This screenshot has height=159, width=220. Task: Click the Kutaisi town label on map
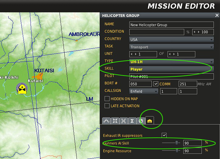click(35, 81)
